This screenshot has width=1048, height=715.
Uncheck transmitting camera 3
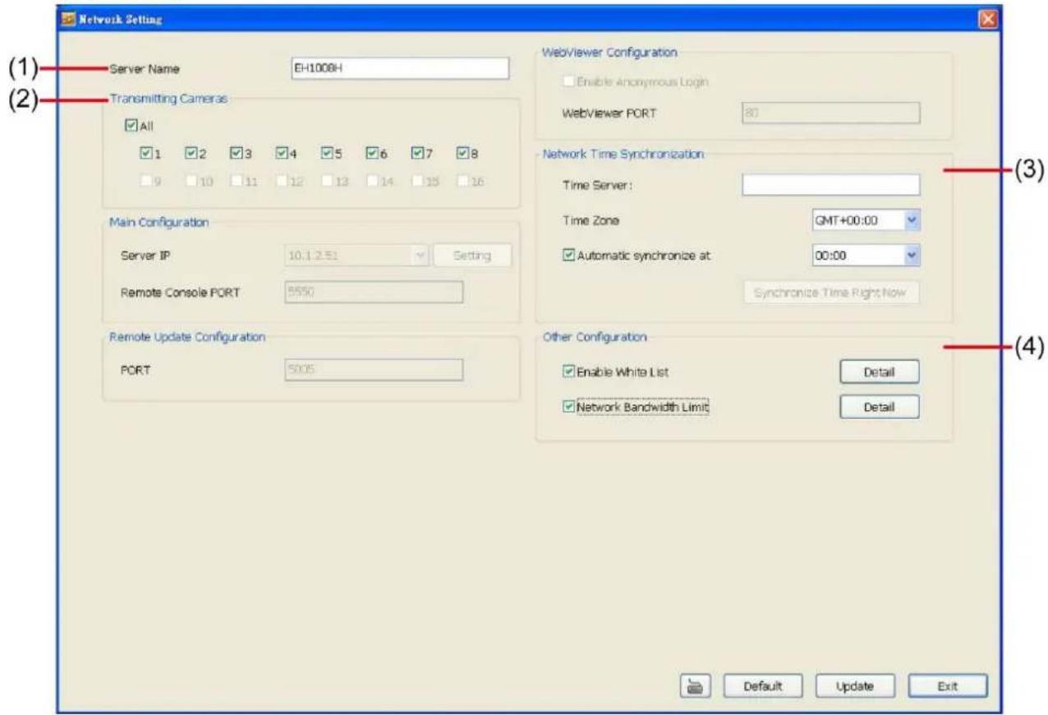[x=236, y=153]
